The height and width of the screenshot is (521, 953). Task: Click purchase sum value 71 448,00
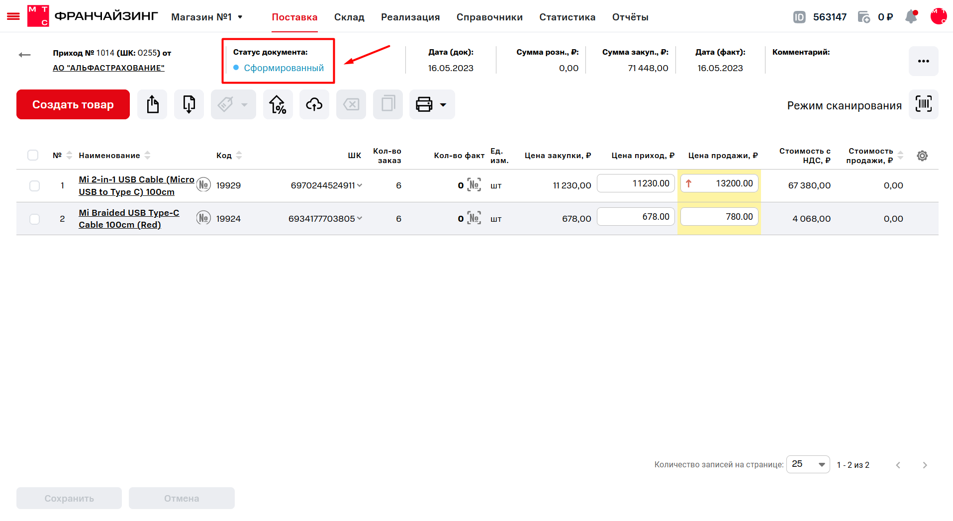(648, 68)
